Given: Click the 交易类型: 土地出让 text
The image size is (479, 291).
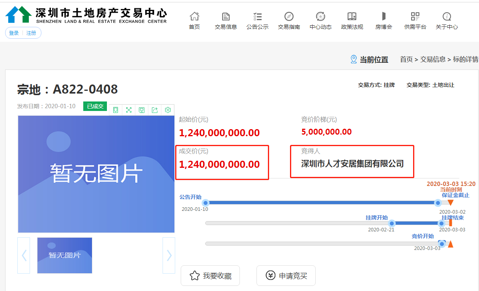Looking at the screenshot, I should [430, 85].
